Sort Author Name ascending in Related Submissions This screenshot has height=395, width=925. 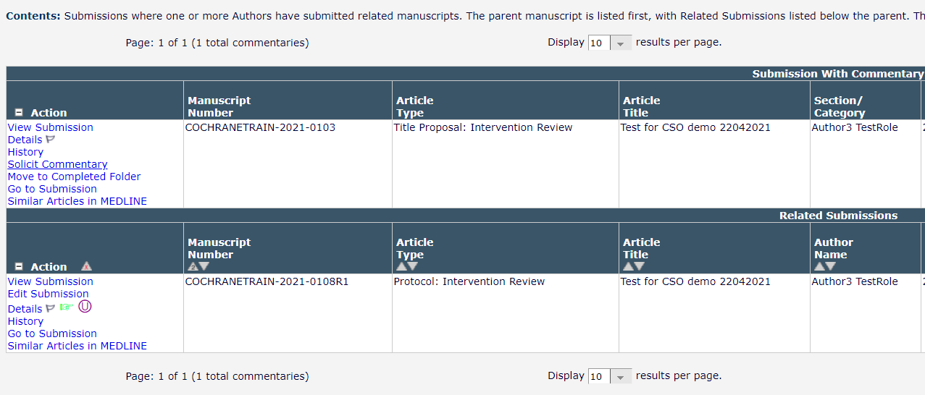(819, 266)
